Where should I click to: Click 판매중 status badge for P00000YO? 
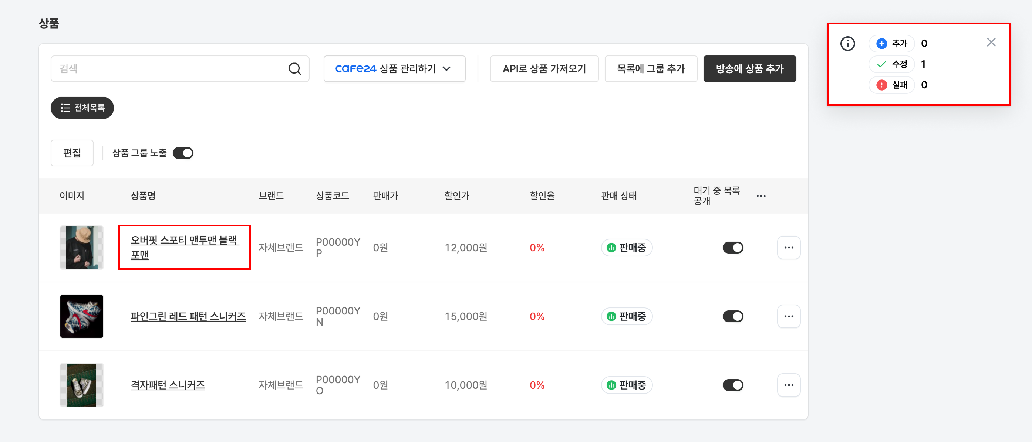pyautogui.click(x=626, y=385)
